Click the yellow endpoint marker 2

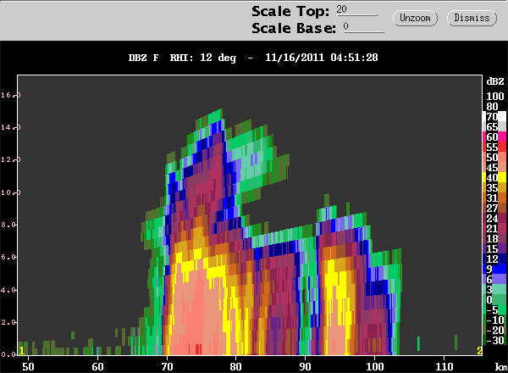pyautogui.click(x=479, y=351)
